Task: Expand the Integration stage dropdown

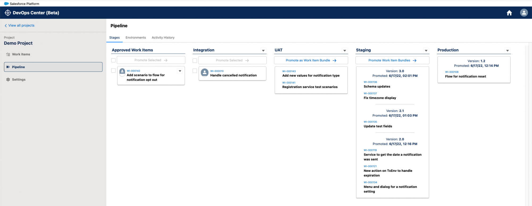Action: click(x=263, y=50)
